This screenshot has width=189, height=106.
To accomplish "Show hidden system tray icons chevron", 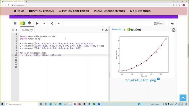I will (x=161, y=104).
